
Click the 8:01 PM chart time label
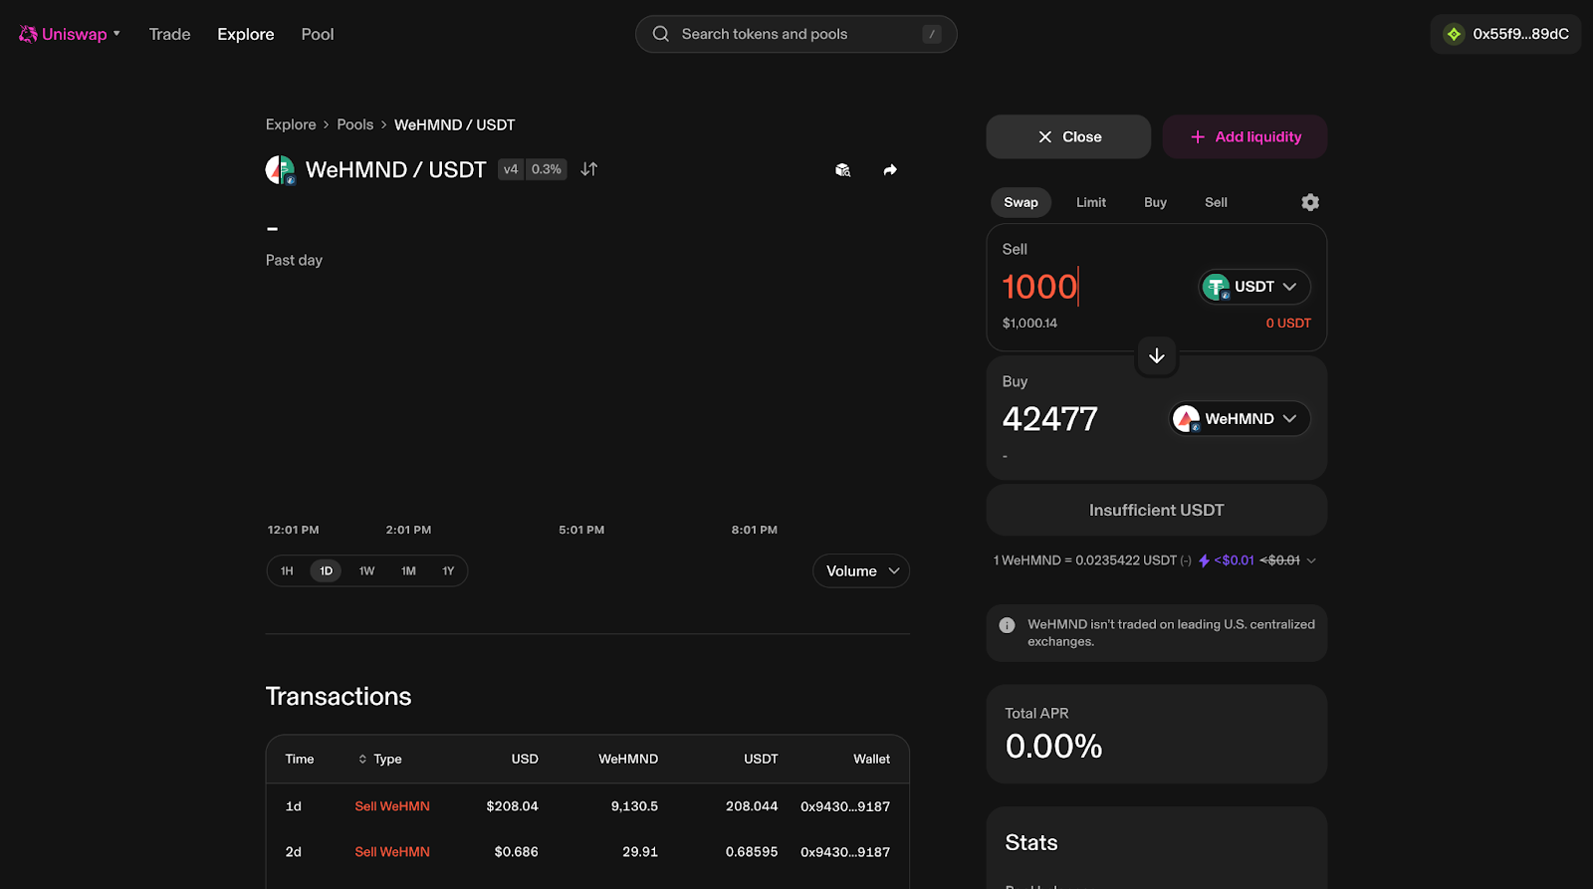tap(755, 530)
